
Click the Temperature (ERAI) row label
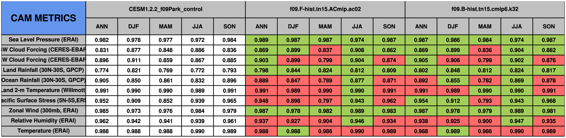coord(43,131)
